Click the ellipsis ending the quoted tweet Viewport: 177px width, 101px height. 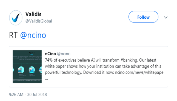tap(47, 79)
